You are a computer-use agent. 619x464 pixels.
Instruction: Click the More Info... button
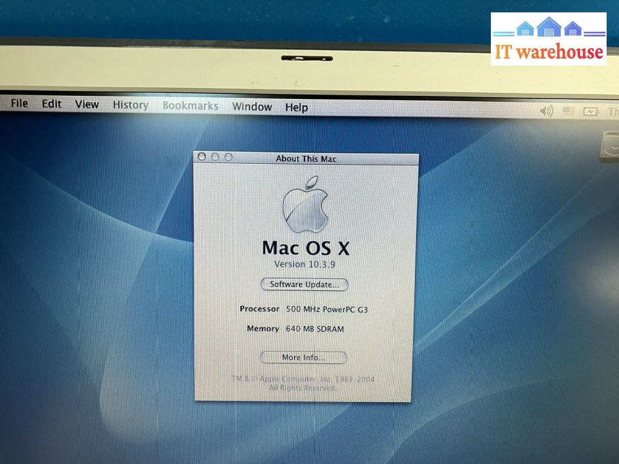(303, 358)
